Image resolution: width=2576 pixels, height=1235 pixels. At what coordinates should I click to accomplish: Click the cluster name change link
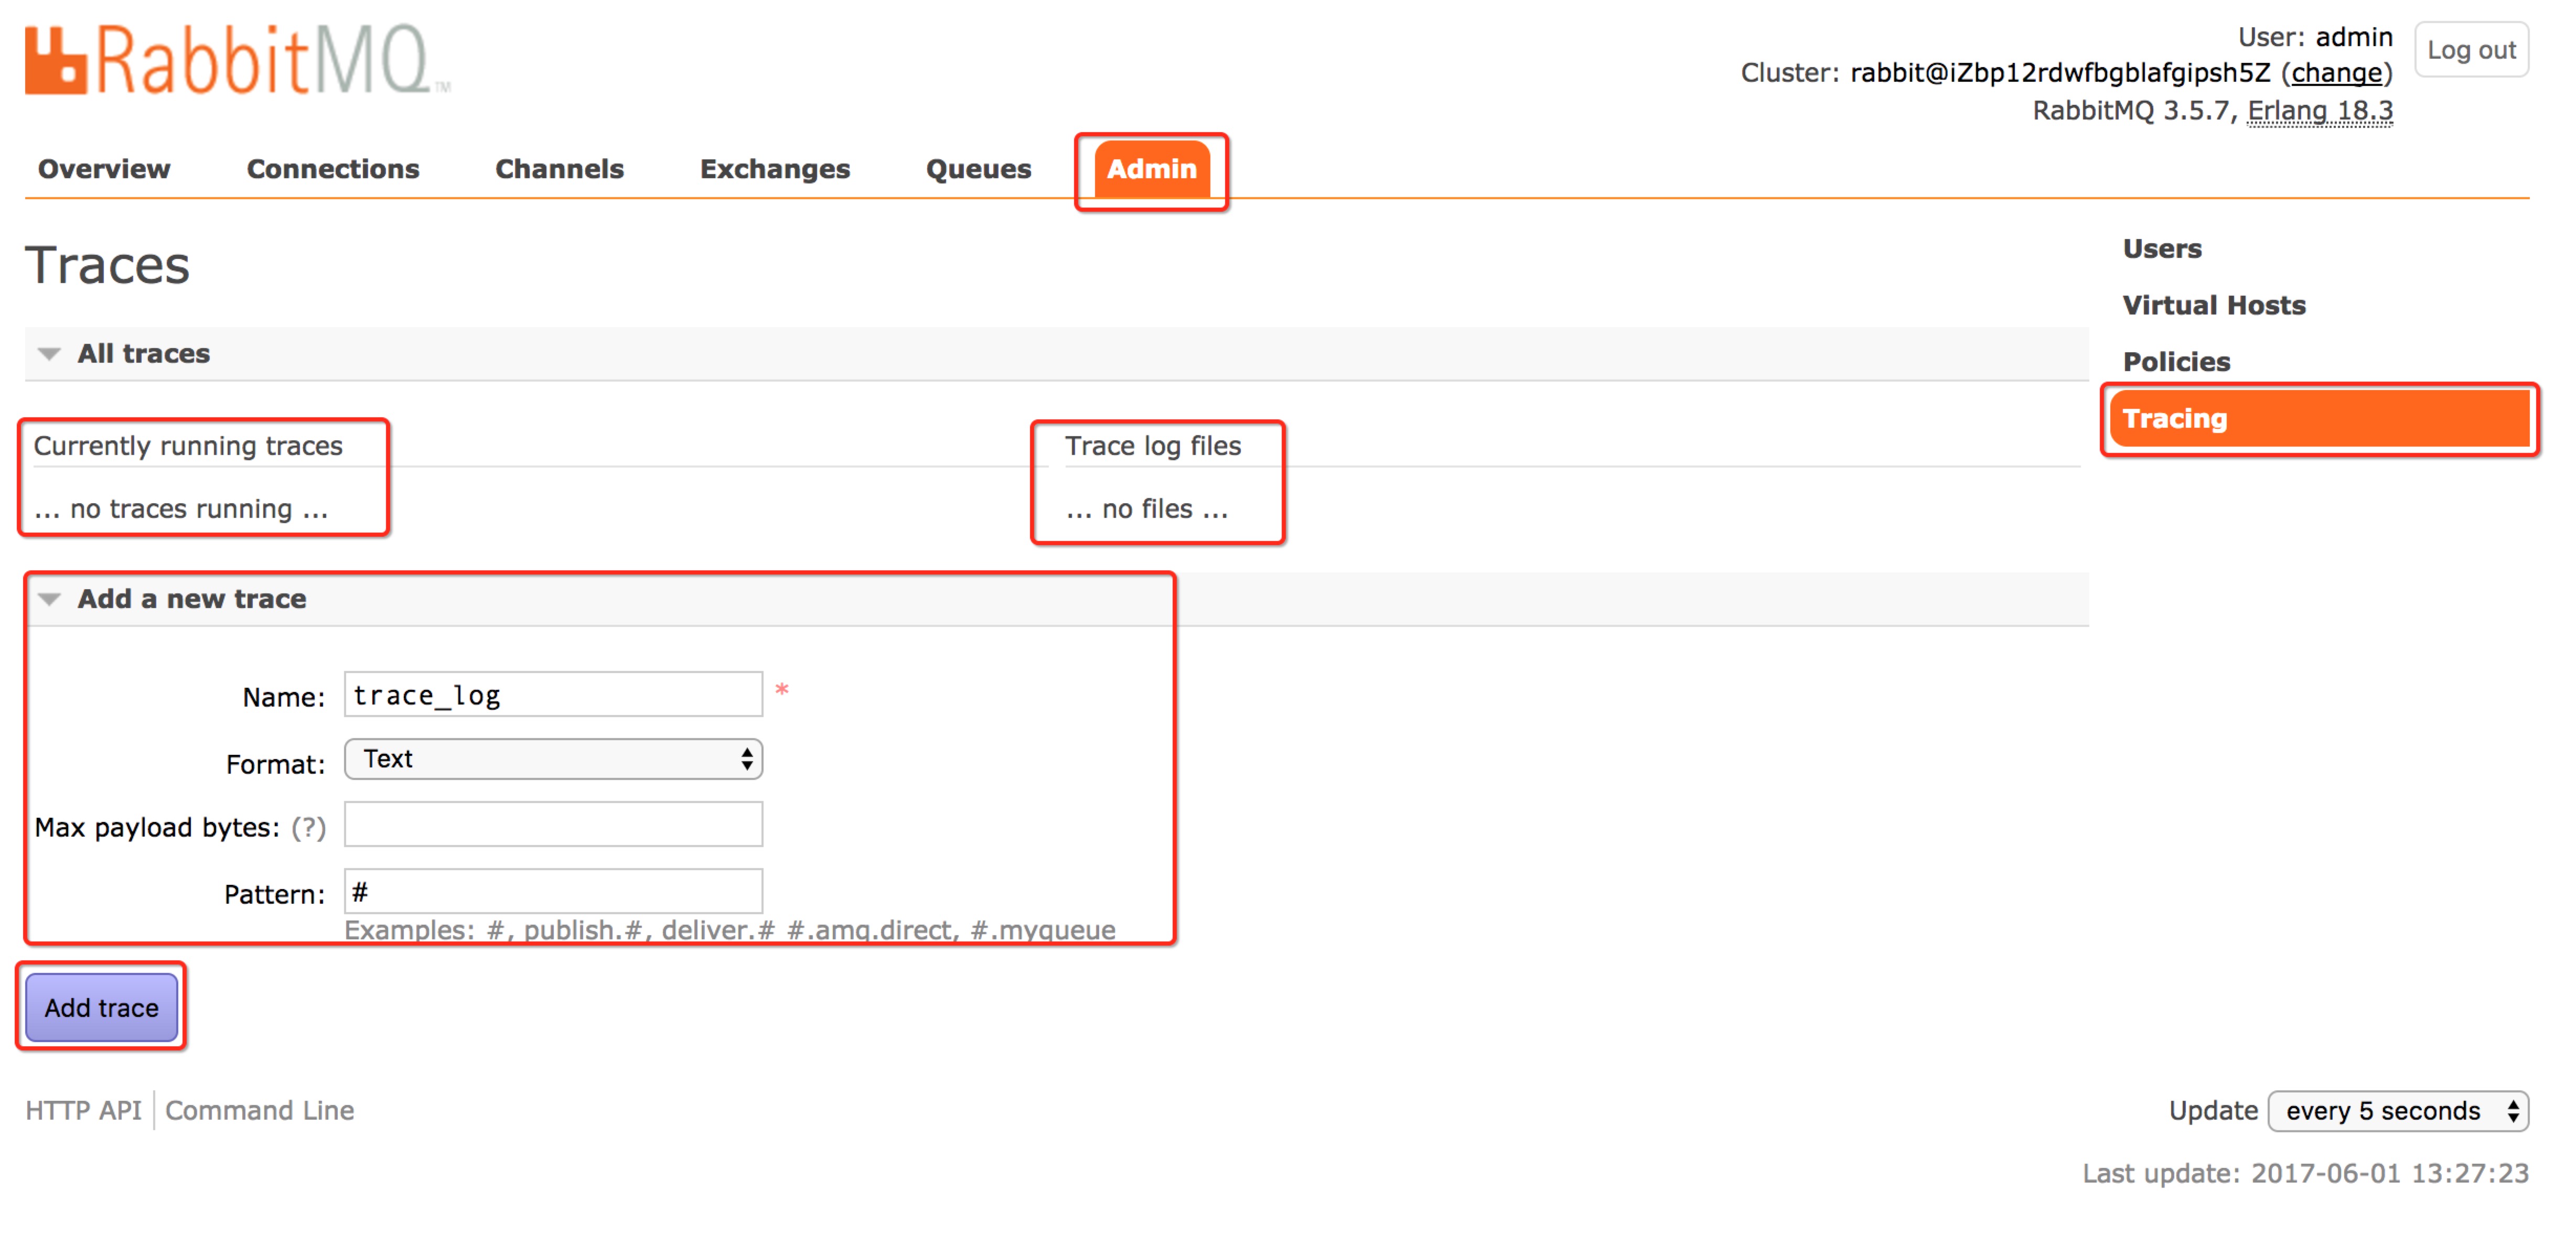2336,73
